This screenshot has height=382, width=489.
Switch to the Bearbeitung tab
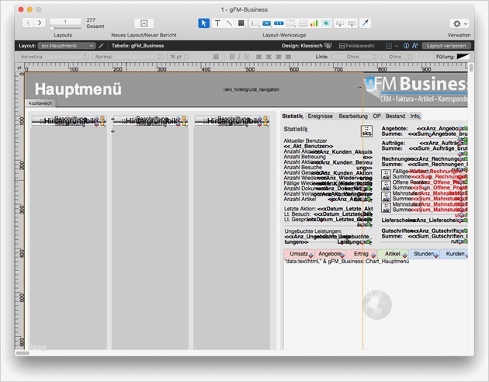353,116
